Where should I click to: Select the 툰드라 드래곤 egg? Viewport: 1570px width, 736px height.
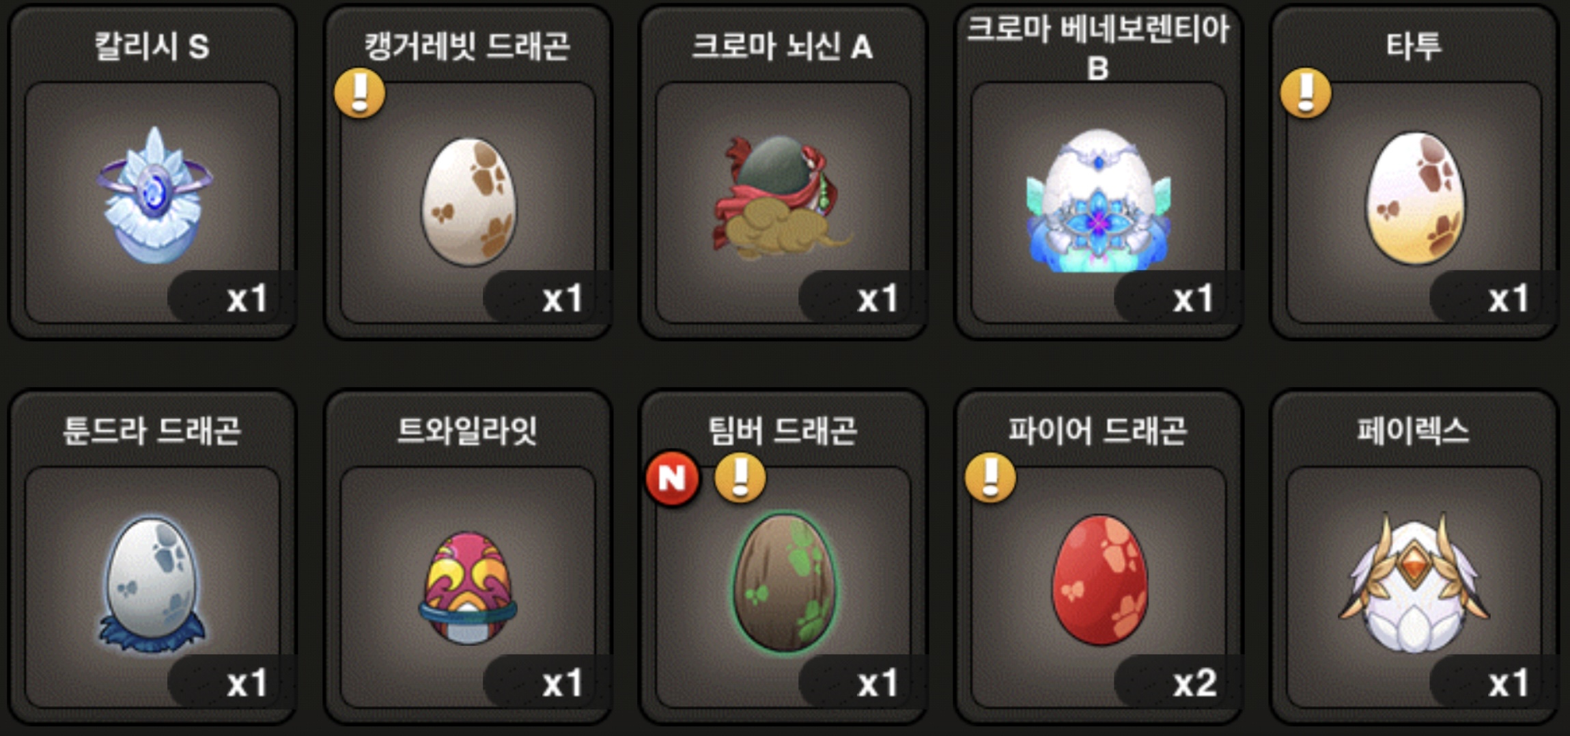pyautogui.click(x=152, y=584)
